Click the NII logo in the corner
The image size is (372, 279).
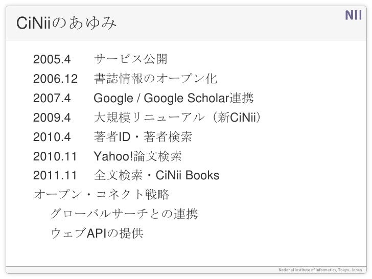pyautogui.click(x=353, y=15)
